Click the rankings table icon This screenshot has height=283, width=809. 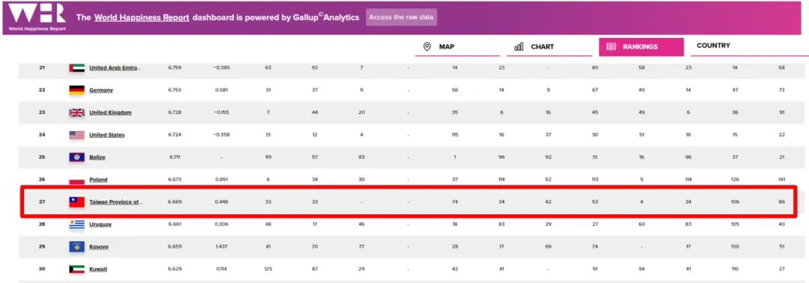pos(611,46)
